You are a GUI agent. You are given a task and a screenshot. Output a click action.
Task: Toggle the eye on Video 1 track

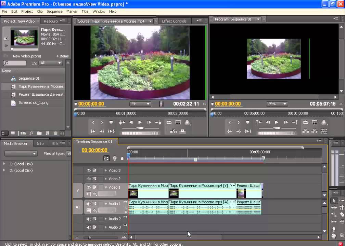click(x=89, y=187)
